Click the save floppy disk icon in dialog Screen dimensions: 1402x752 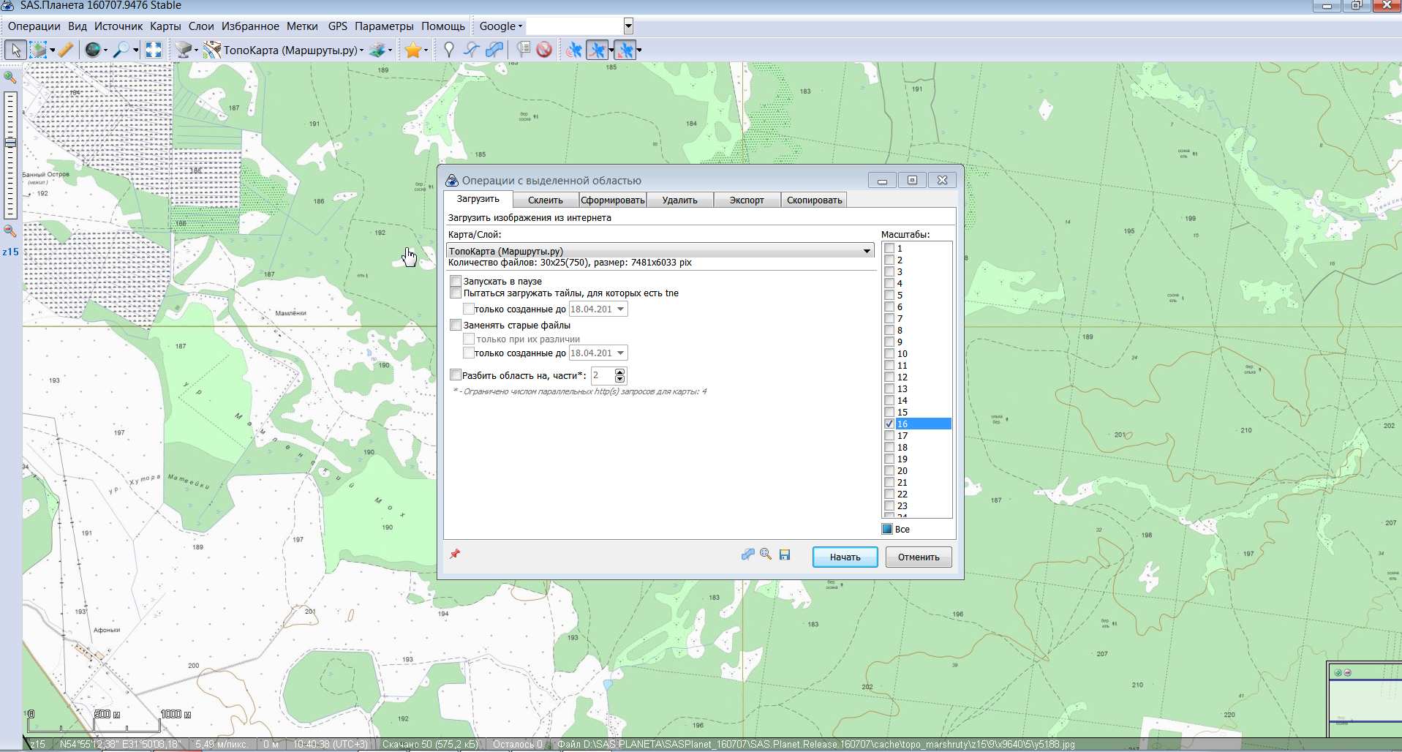point(785,554)
